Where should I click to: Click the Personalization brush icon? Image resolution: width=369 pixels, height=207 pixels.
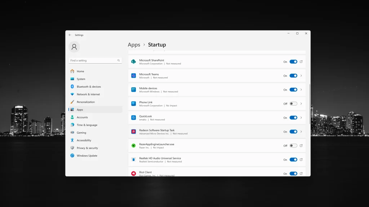click(x=72, y=102)
